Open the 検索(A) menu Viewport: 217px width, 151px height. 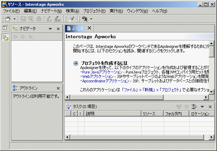(73, 11)
